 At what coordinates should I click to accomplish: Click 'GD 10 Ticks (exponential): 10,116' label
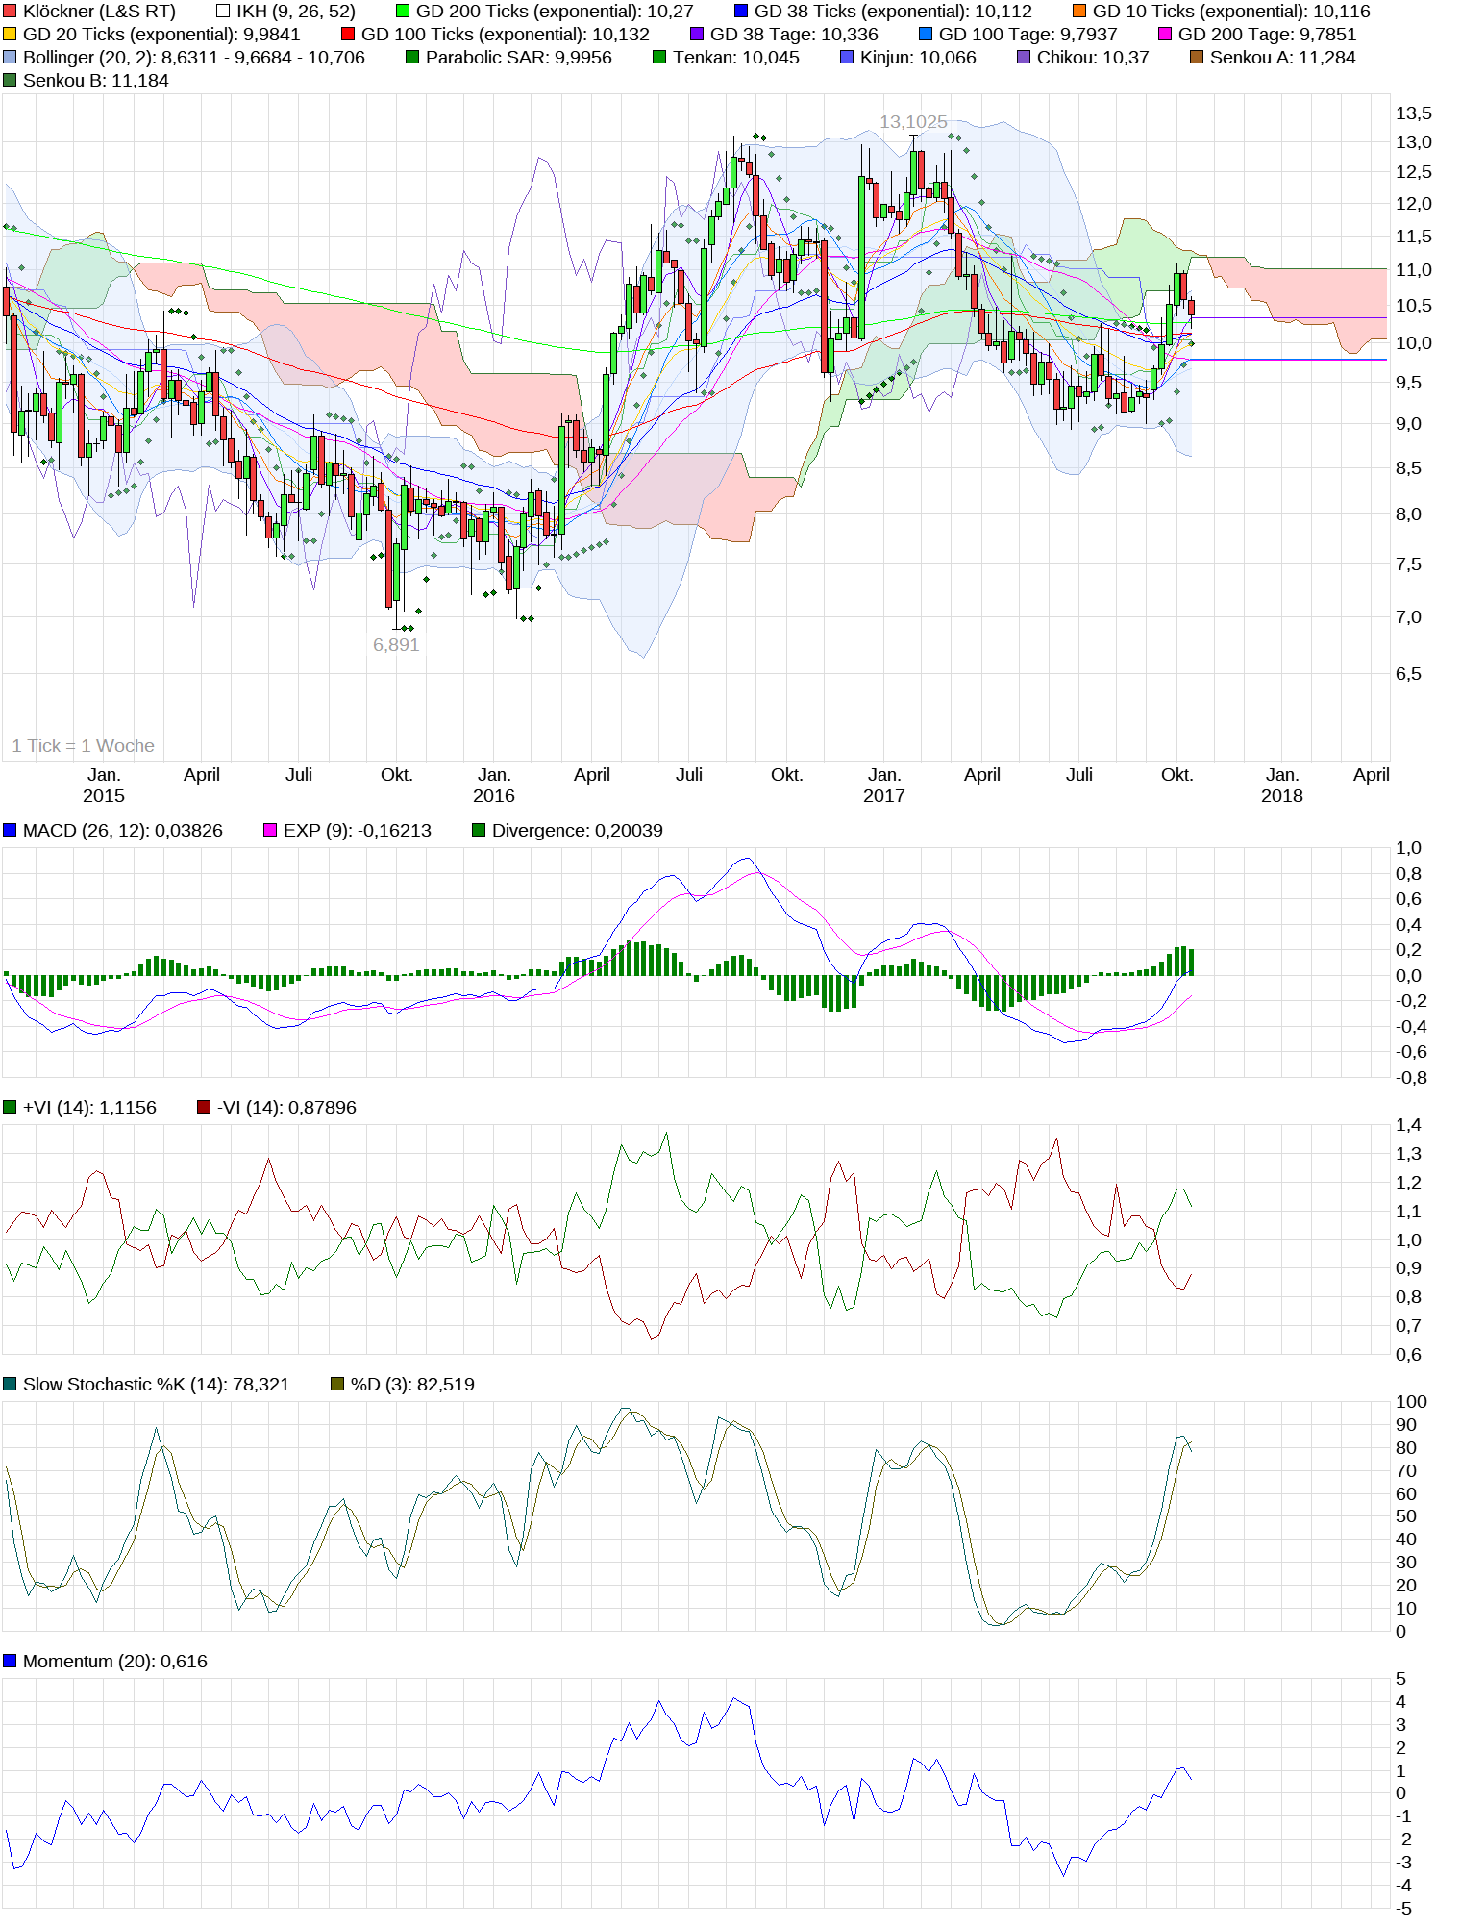(x=1231, y=12)
